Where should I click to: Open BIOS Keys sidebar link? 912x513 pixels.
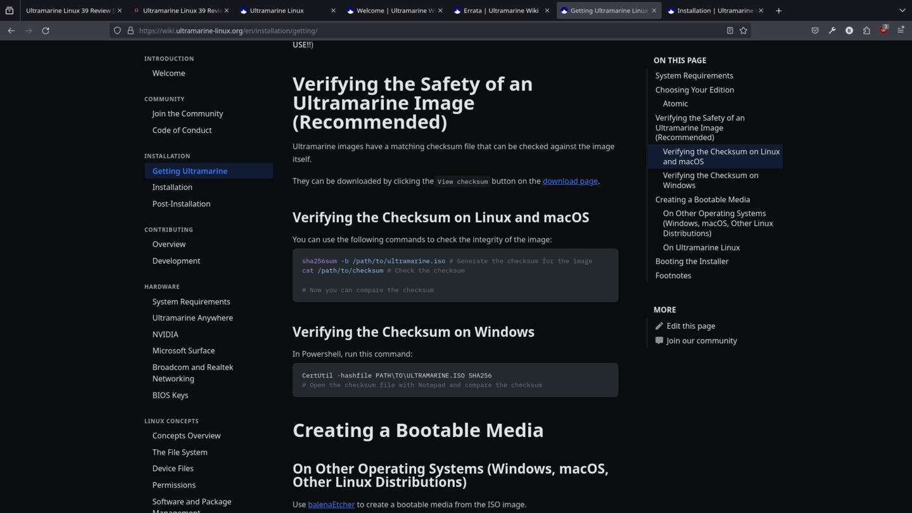click(x=170, y=395)
